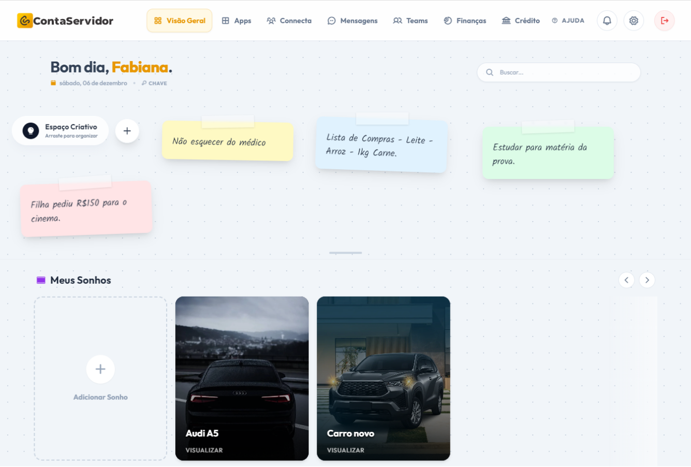Open Mensagens chat bubble icon
Image resolution: width=691 pixels, height=467 pixels.
coord(332,20)
